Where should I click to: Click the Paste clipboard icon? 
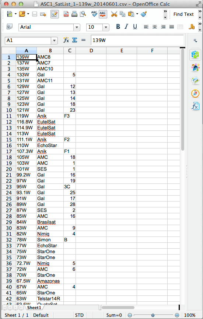click(131, 14)
